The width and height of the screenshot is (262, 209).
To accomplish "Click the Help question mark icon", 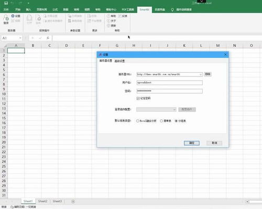I will 108,16.
